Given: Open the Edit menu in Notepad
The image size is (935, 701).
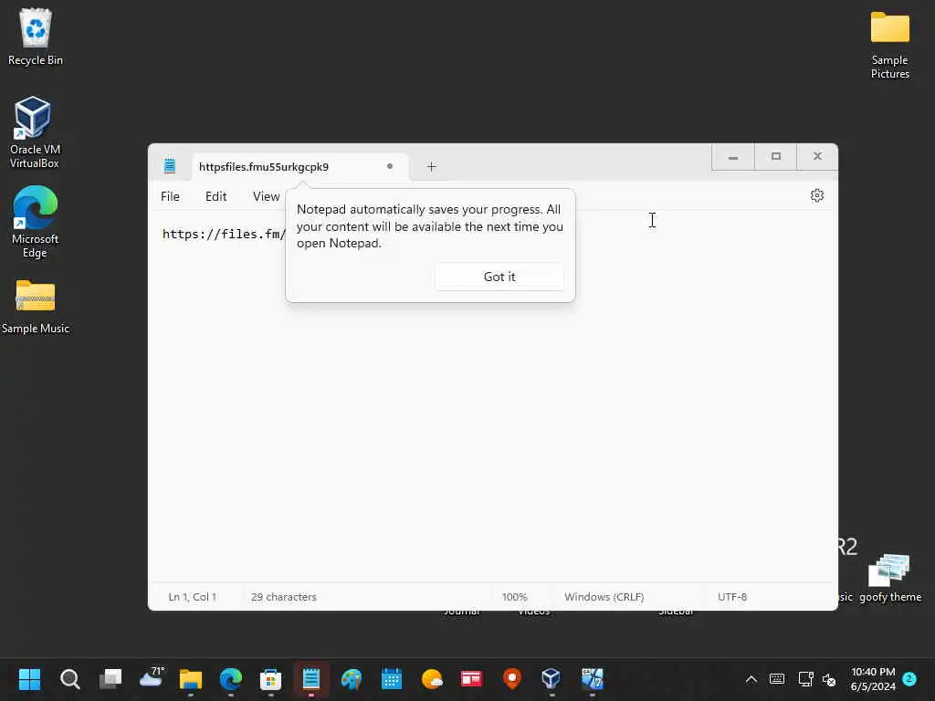Looking at the screenshot, I should pos(215,196).
